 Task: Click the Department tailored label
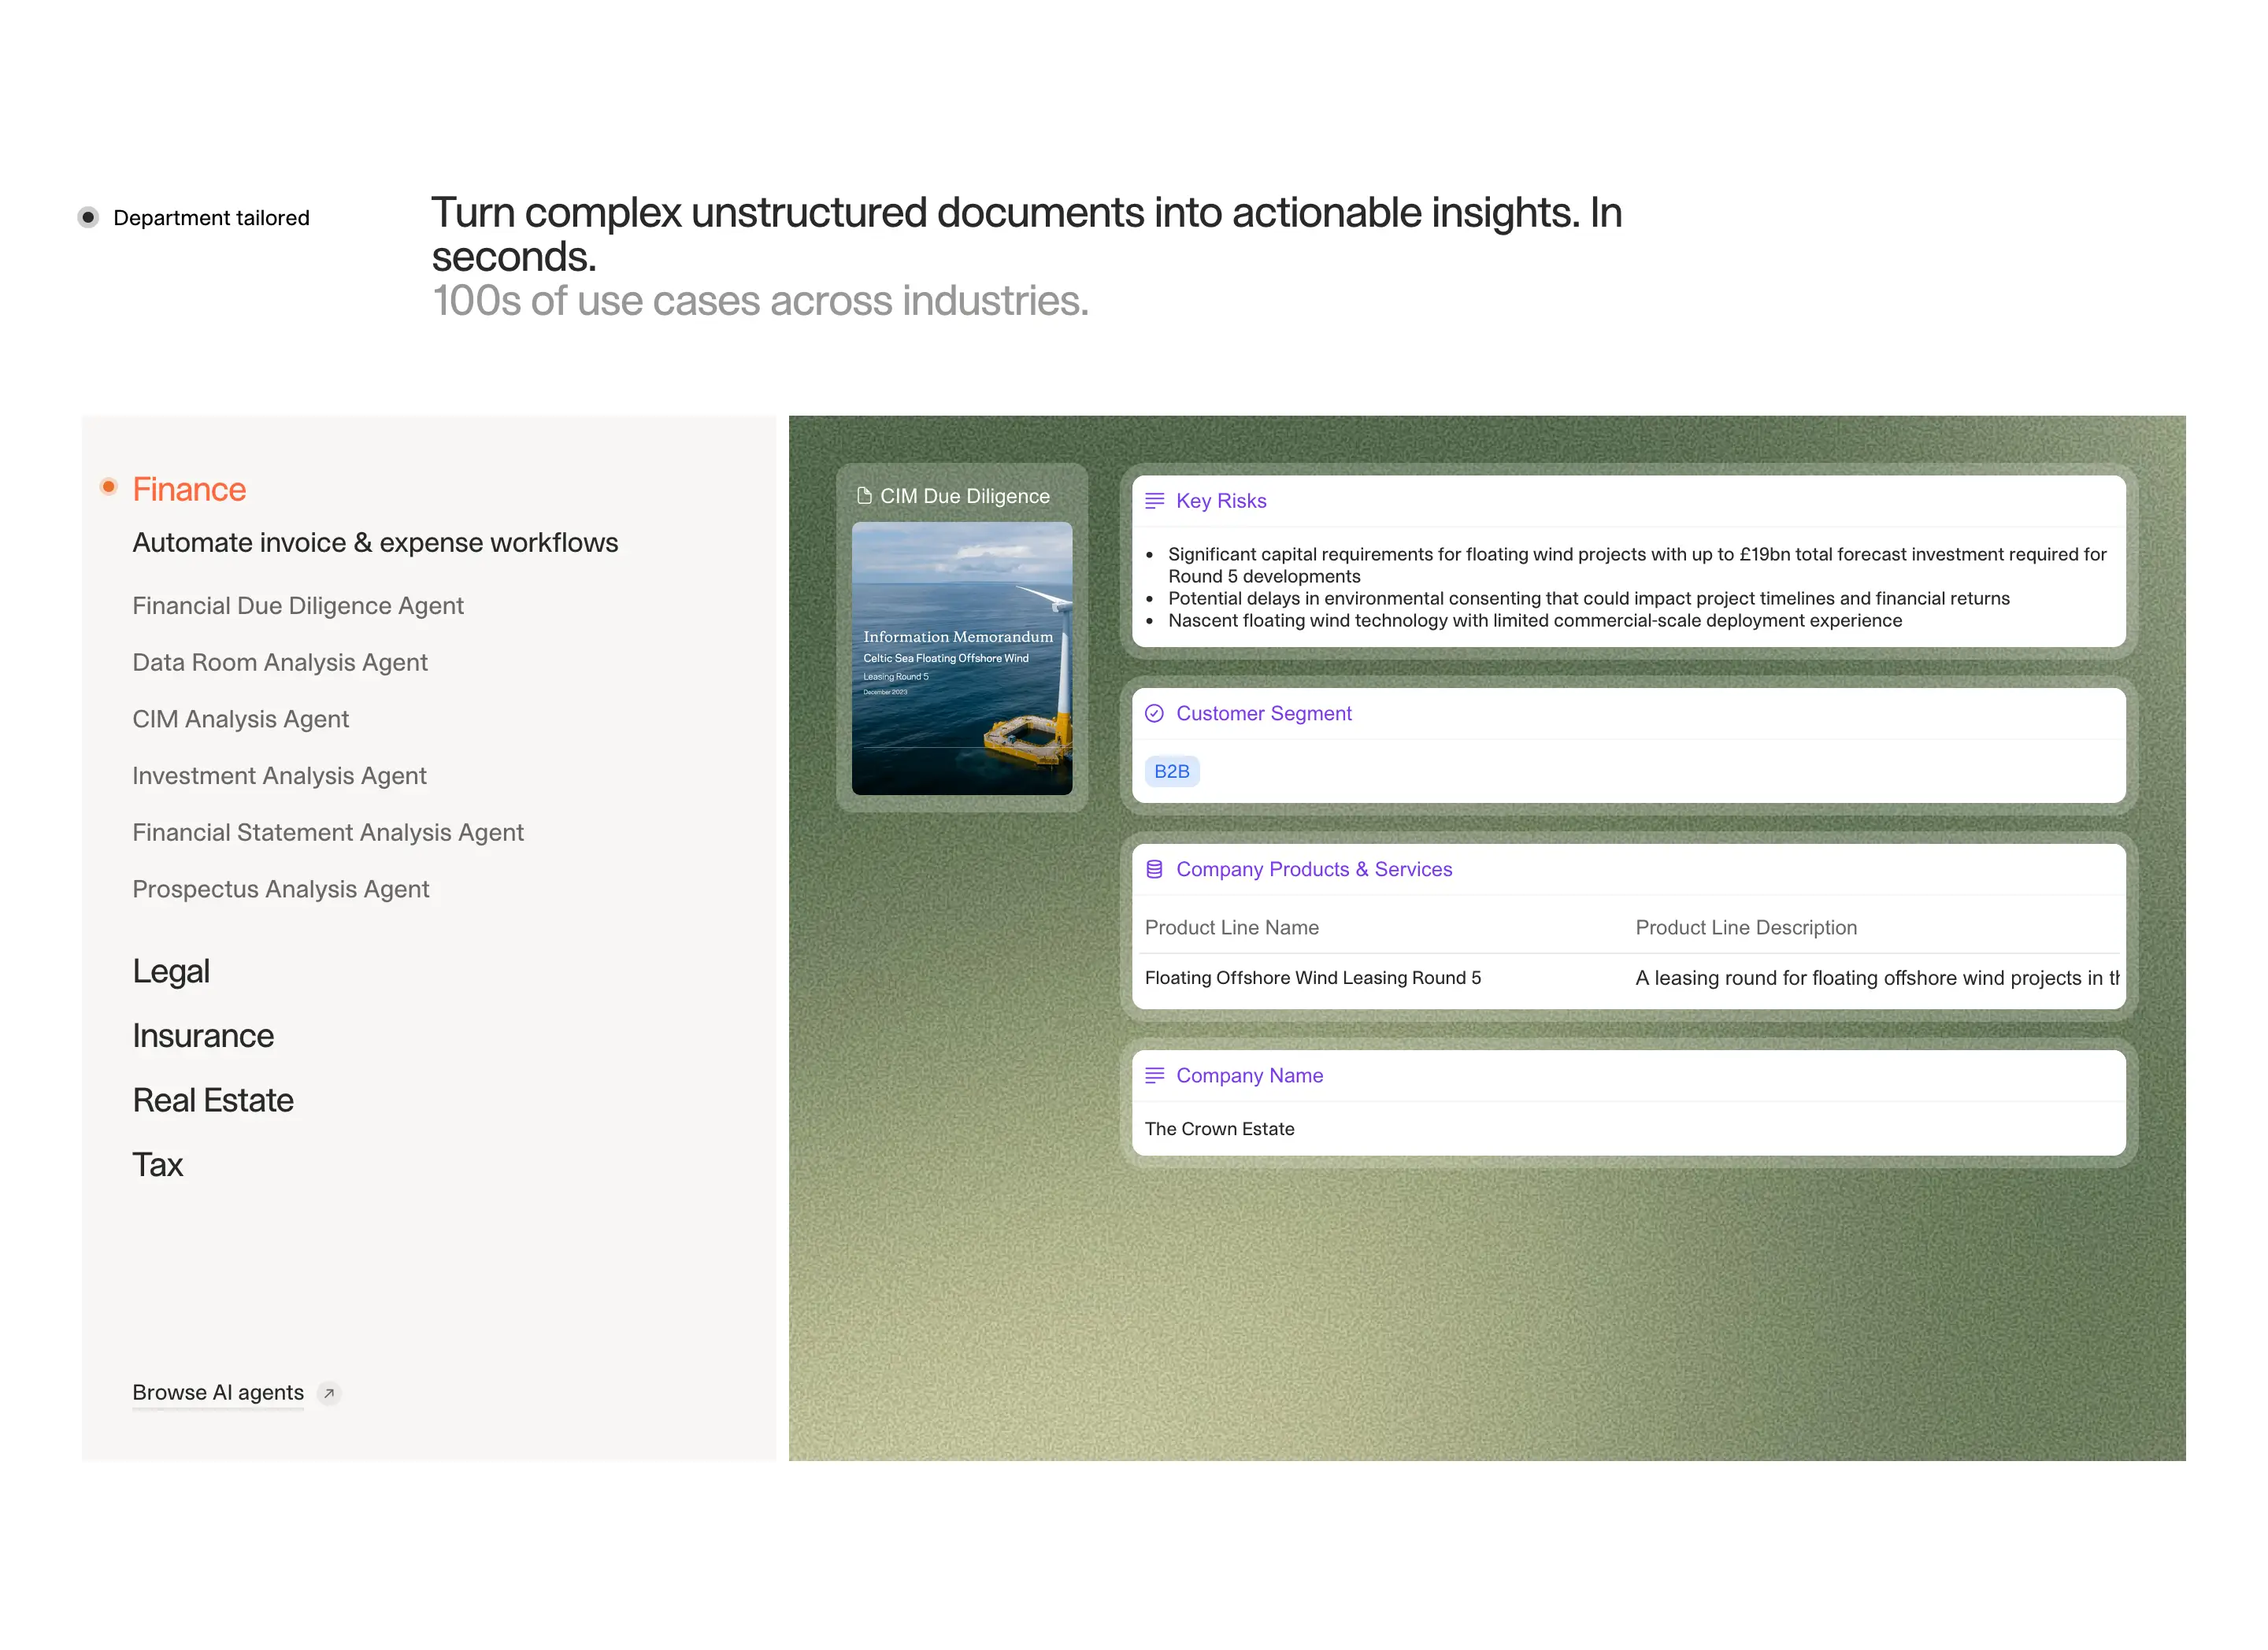click(211, 218)
